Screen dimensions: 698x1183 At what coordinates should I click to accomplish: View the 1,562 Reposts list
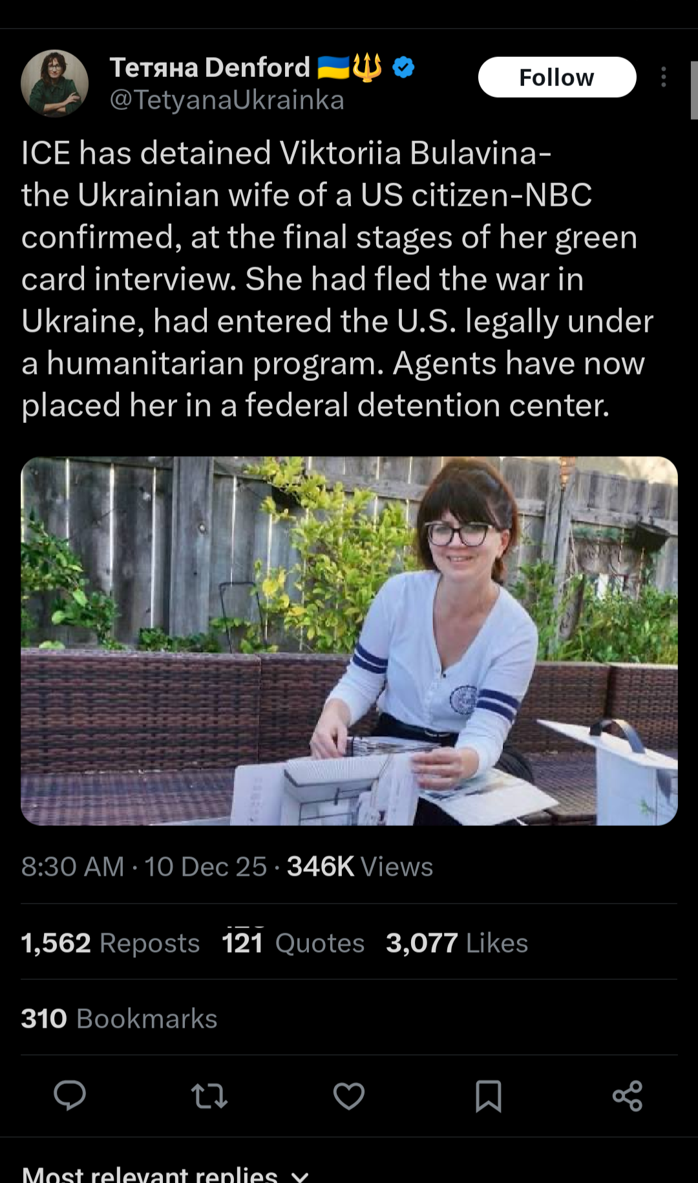click(111, 943)
